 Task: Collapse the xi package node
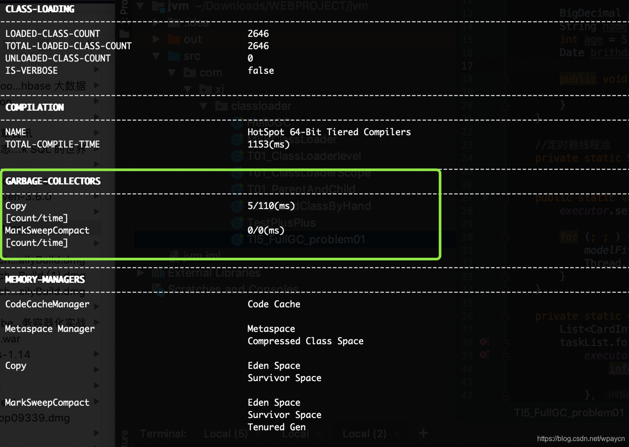(188, 89)
